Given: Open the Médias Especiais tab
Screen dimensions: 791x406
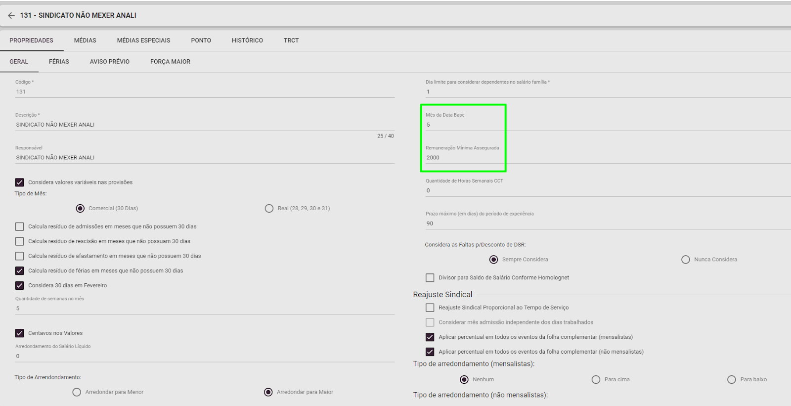Looking at the screenshot, I should (143, 41).
